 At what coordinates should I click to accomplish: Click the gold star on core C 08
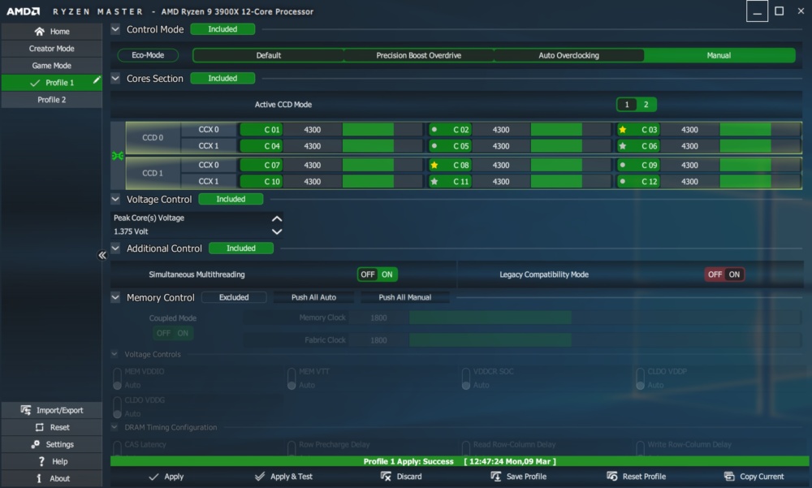[x=434, y=165]
